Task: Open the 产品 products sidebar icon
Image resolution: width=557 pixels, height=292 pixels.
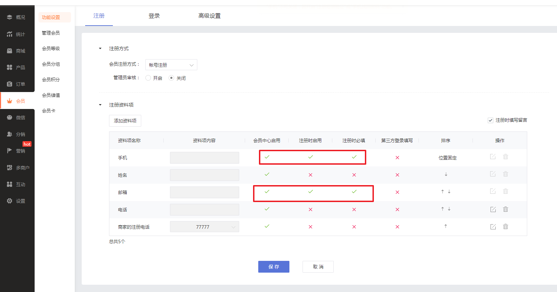Action: click(9, 67)
